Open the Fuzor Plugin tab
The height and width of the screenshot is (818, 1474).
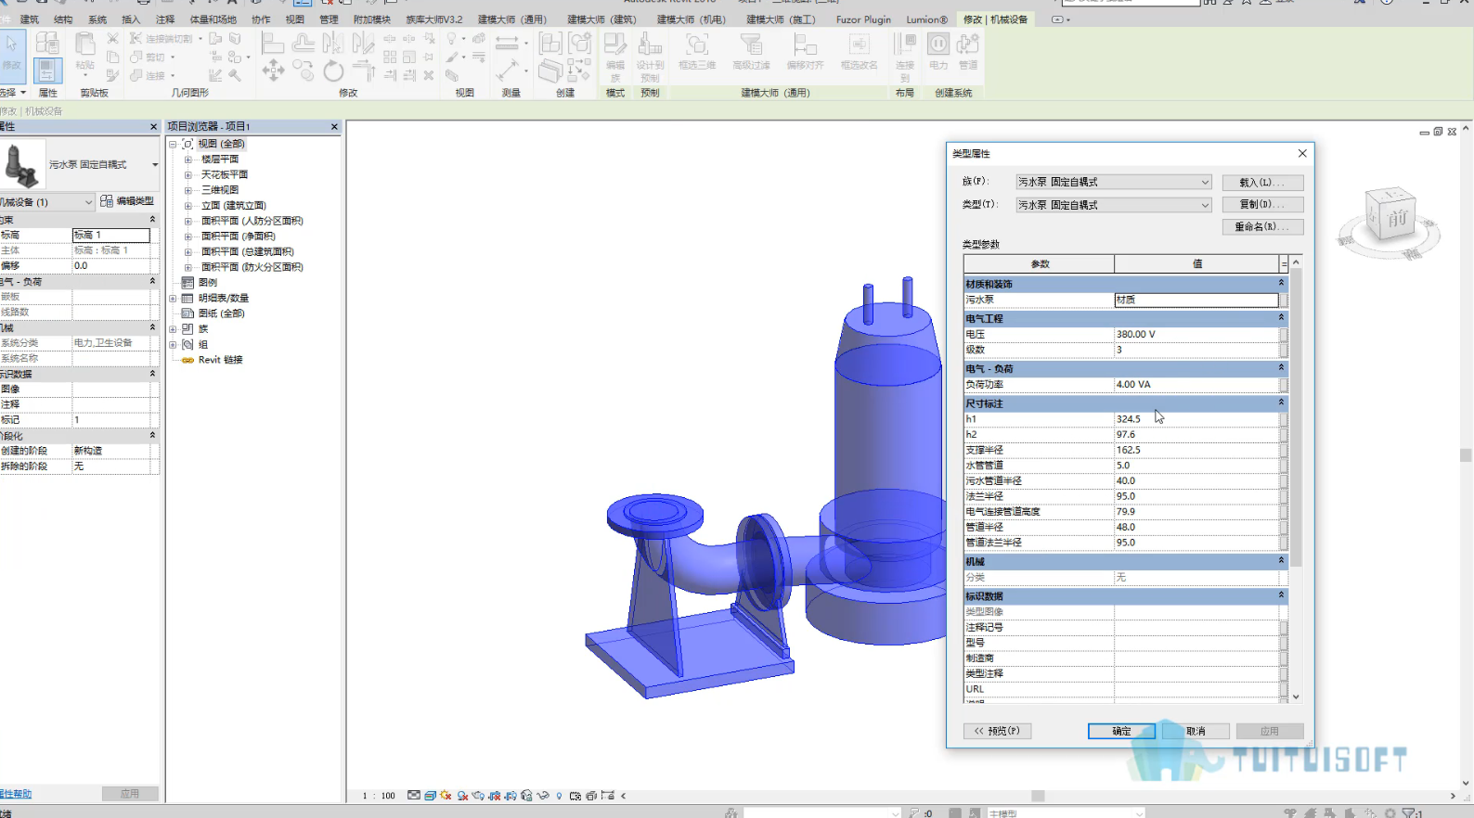coord(863,19)
